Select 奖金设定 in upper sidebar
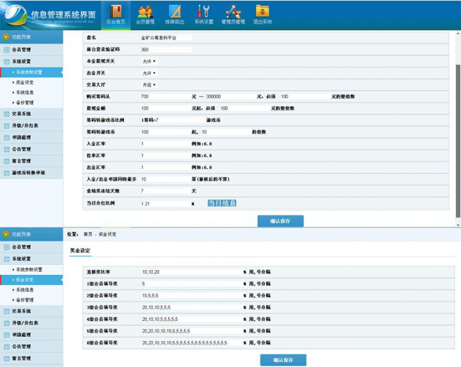461x367 pixels. 25,83
